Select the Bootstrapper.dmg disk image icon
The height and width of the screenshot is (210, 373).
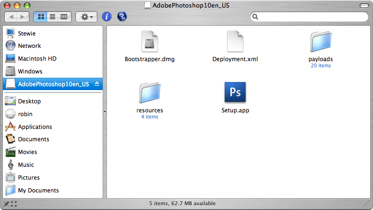coord(150,42)
